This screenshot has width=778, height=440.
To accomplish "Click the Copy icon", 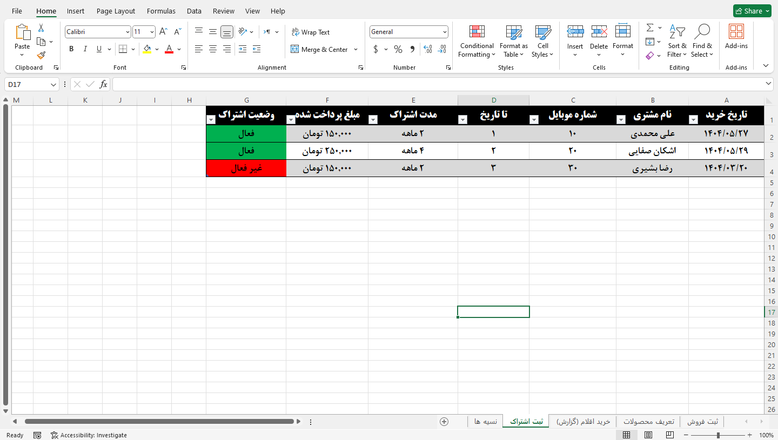I will (x=41, y=42).
